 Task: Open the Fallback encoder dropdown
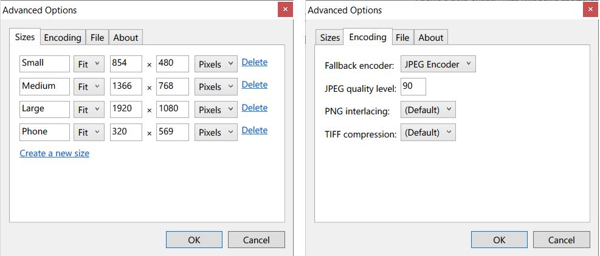438,64
